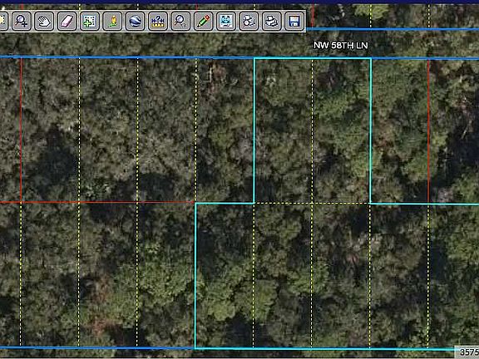Screen dimensions: 479x359
Task: Click the find binoculars search tool
Action: tap(249, 21)
